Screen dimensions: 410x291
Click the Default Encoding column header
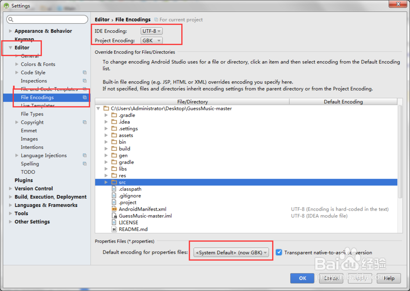pos(343,102)
